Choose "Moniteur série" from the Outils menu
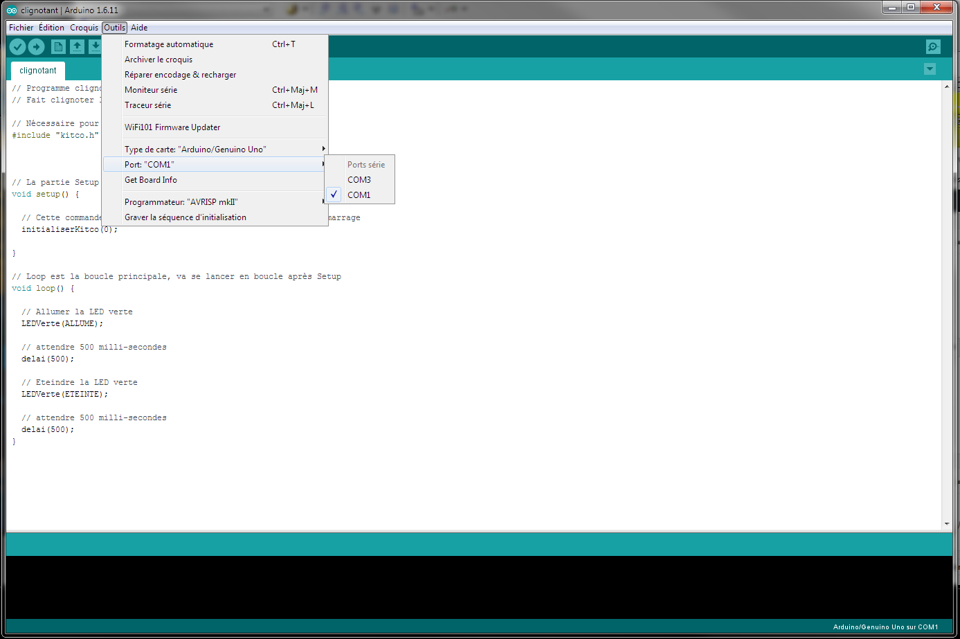Screen dimensions: 960x639 [151, 90]
